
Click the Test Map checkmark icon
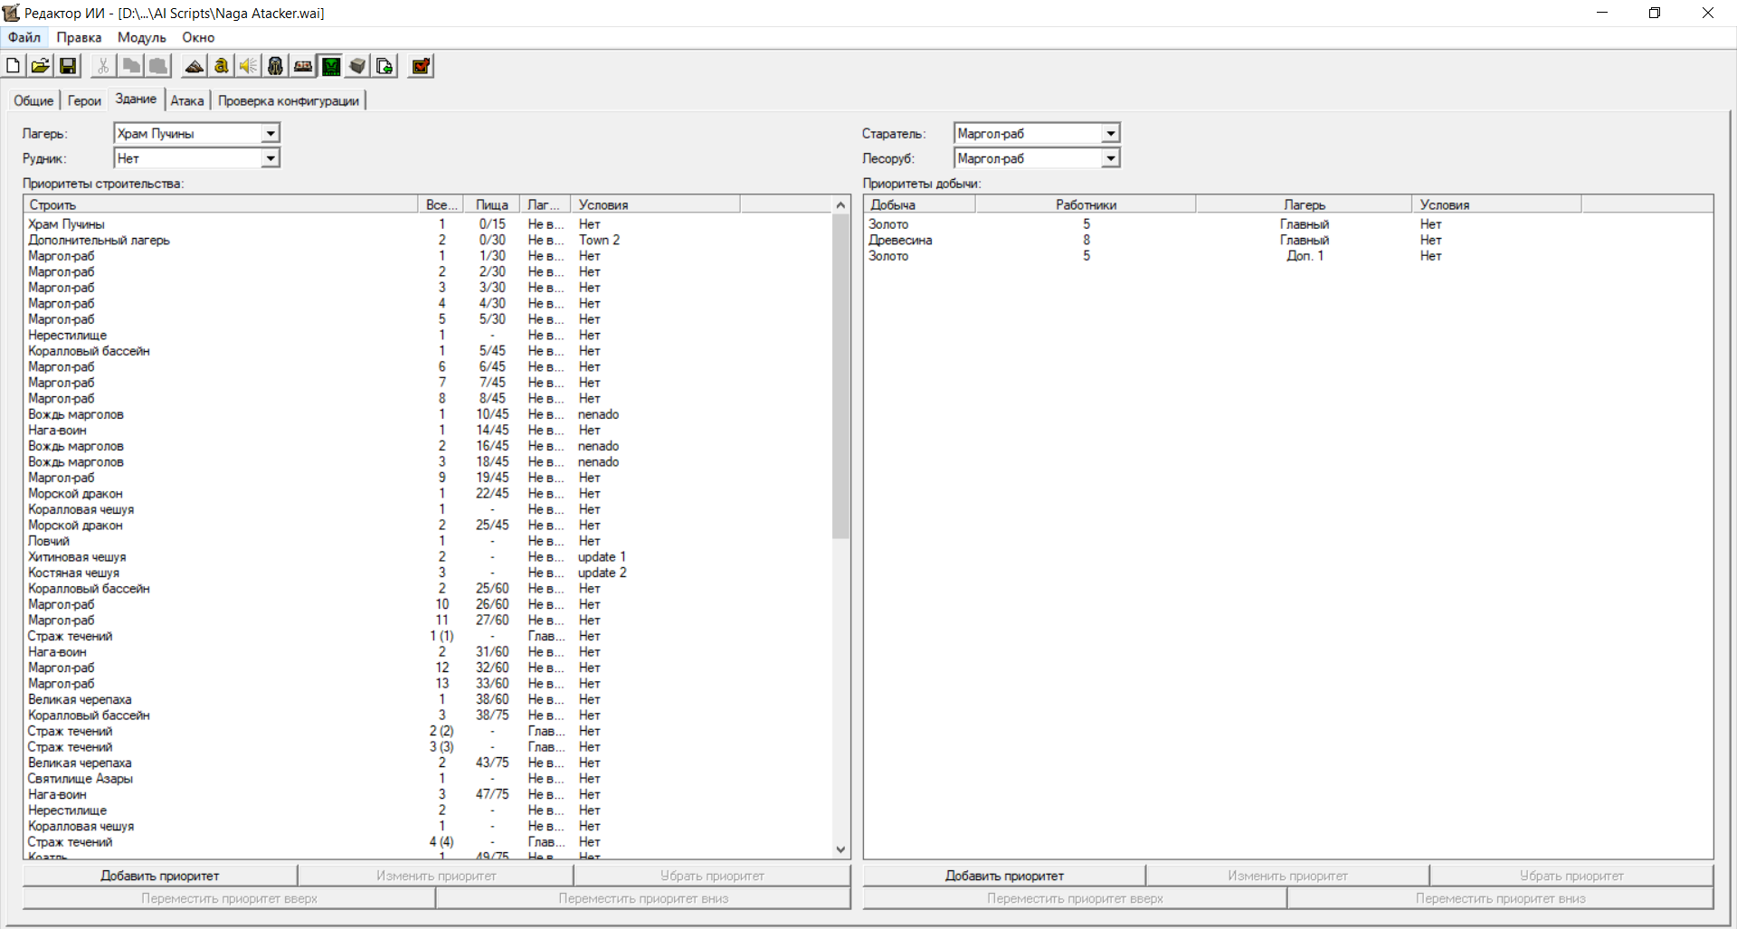pos(421,66)
